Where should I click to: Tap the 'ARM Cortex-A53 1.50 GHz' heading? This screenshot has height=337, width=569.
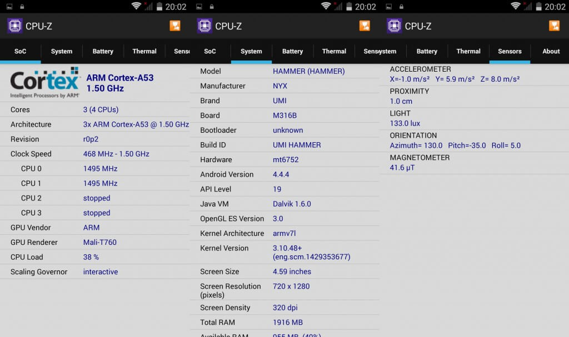[120, 83]
